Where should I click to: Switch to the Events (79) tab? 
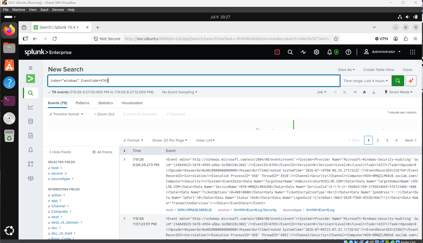58,103
